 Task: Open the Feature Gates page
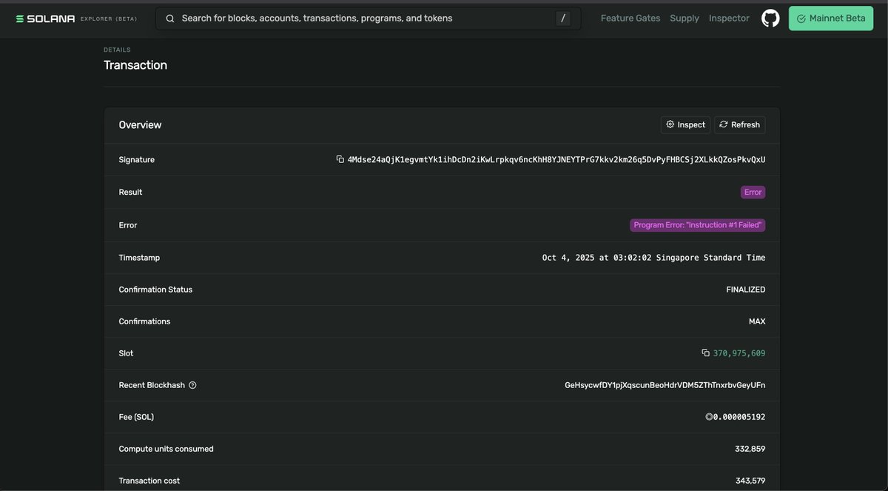630,19
